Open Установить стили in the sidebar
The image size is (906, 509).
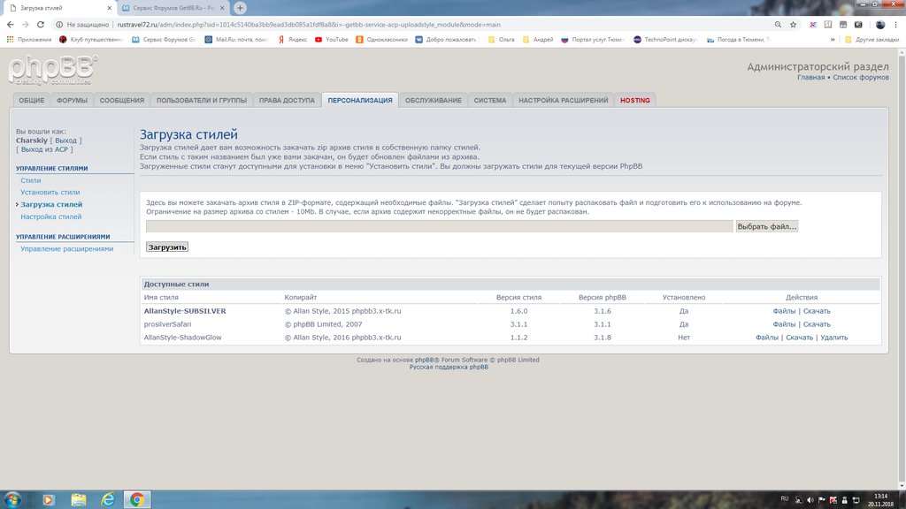point(50,192)
